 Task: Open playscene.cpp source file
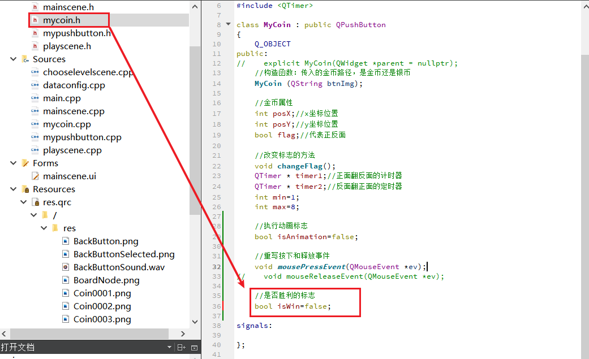[72, 150]
